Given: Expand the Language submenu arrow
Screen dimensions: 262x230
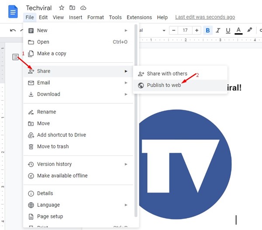Looking at the screenshot, I should (x=126, y=205).
